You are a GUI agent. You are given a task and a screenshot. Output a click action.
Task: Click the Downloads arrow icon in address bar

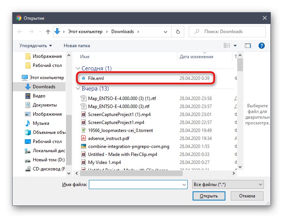(x=57, y=31)
